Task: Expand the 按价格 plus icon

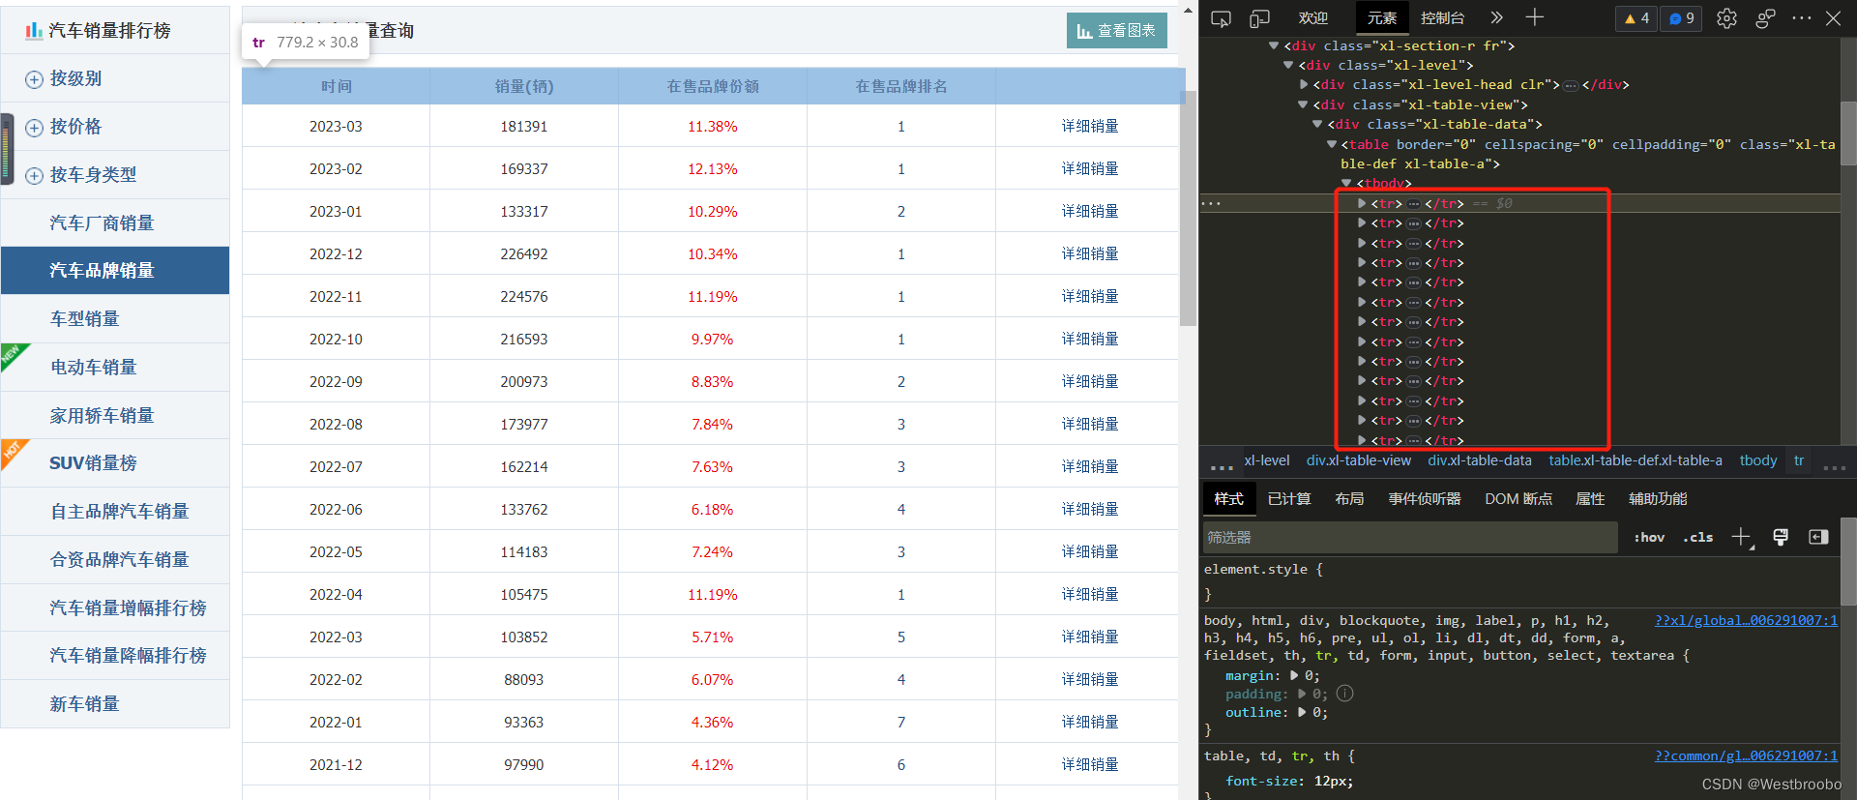Action: 34,128
